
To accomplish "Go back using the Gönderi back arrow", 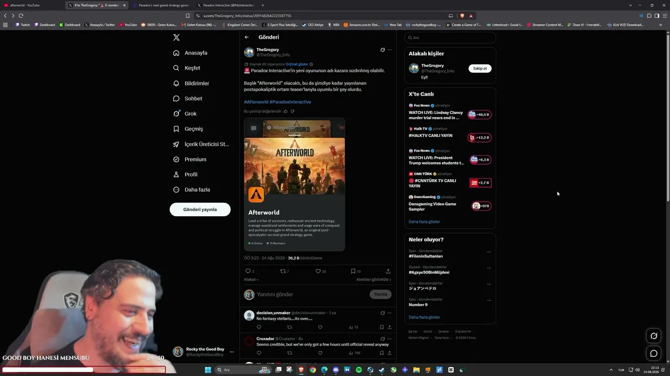I will 247,37.
